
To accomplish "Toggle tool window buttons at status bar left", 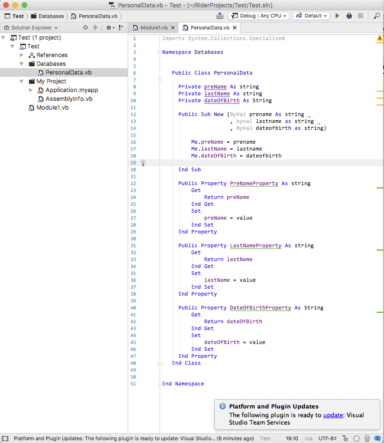I will [x=5, y=438].
